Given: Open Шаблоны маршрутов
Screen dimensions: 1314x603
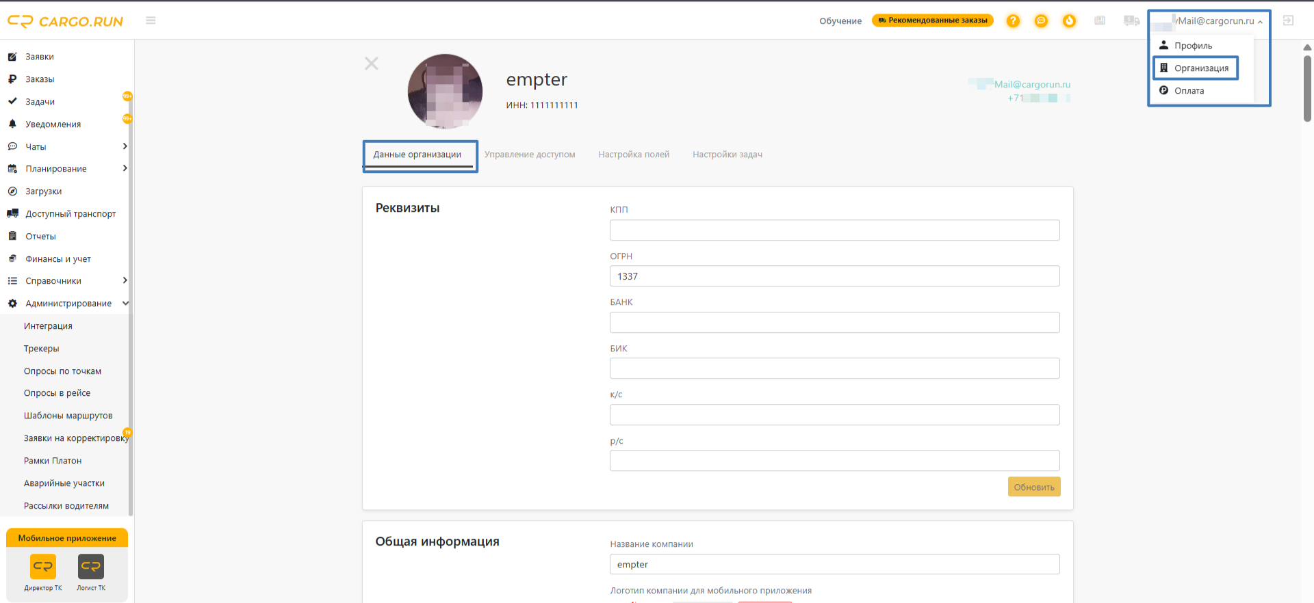Looking at the screenshot, I should [x=68, y=416].
